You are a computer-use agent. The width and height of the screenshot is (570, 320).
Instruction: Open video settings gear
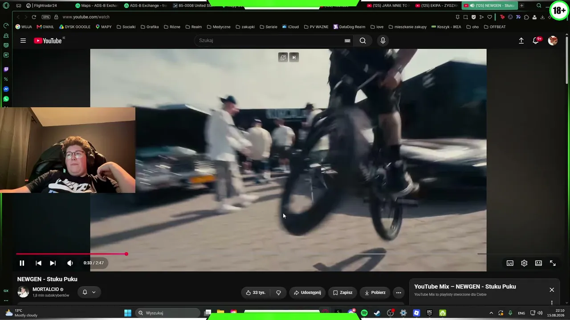coord(524,263)
